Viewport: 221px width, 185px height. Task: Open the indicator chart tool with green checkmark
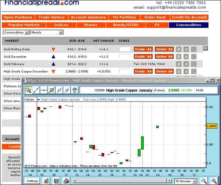tap(52, 90)
